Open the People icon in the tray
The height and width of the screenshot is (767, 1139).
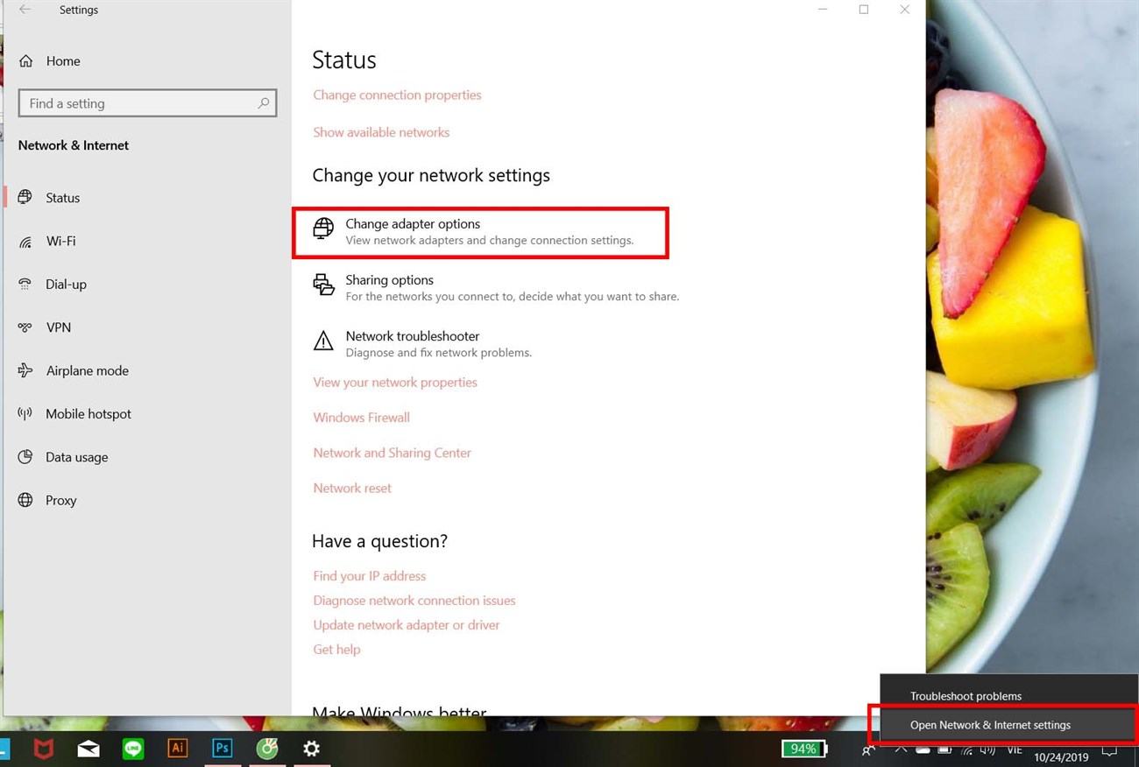tap(868, 750)
